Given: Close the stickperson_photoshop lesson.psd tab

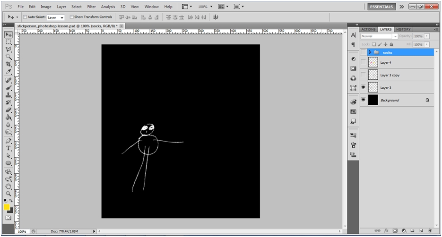Looking at the screenshot, I should coord(121,26).
